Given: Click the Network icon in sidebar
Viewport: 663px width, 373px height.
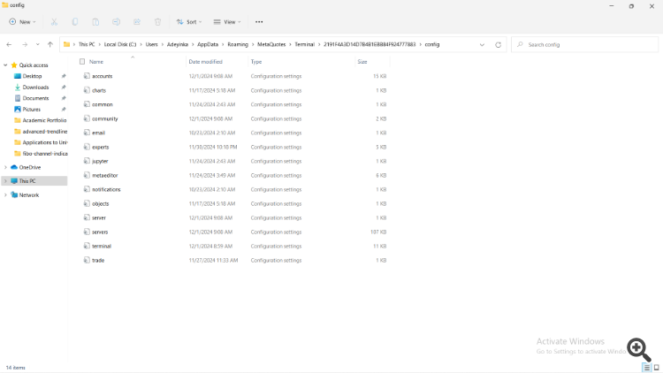Looking at the screenshot, I should [x=14, y=195].
